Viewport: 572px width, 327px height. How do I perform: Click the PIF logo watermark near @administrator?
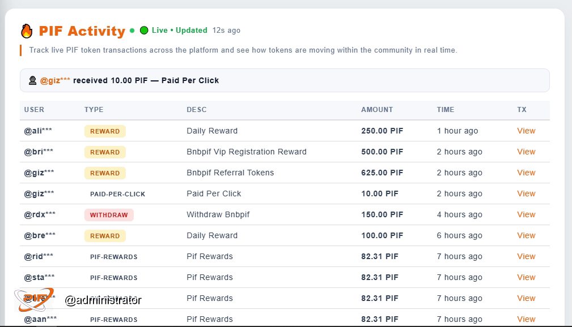[x=34, y=300]
